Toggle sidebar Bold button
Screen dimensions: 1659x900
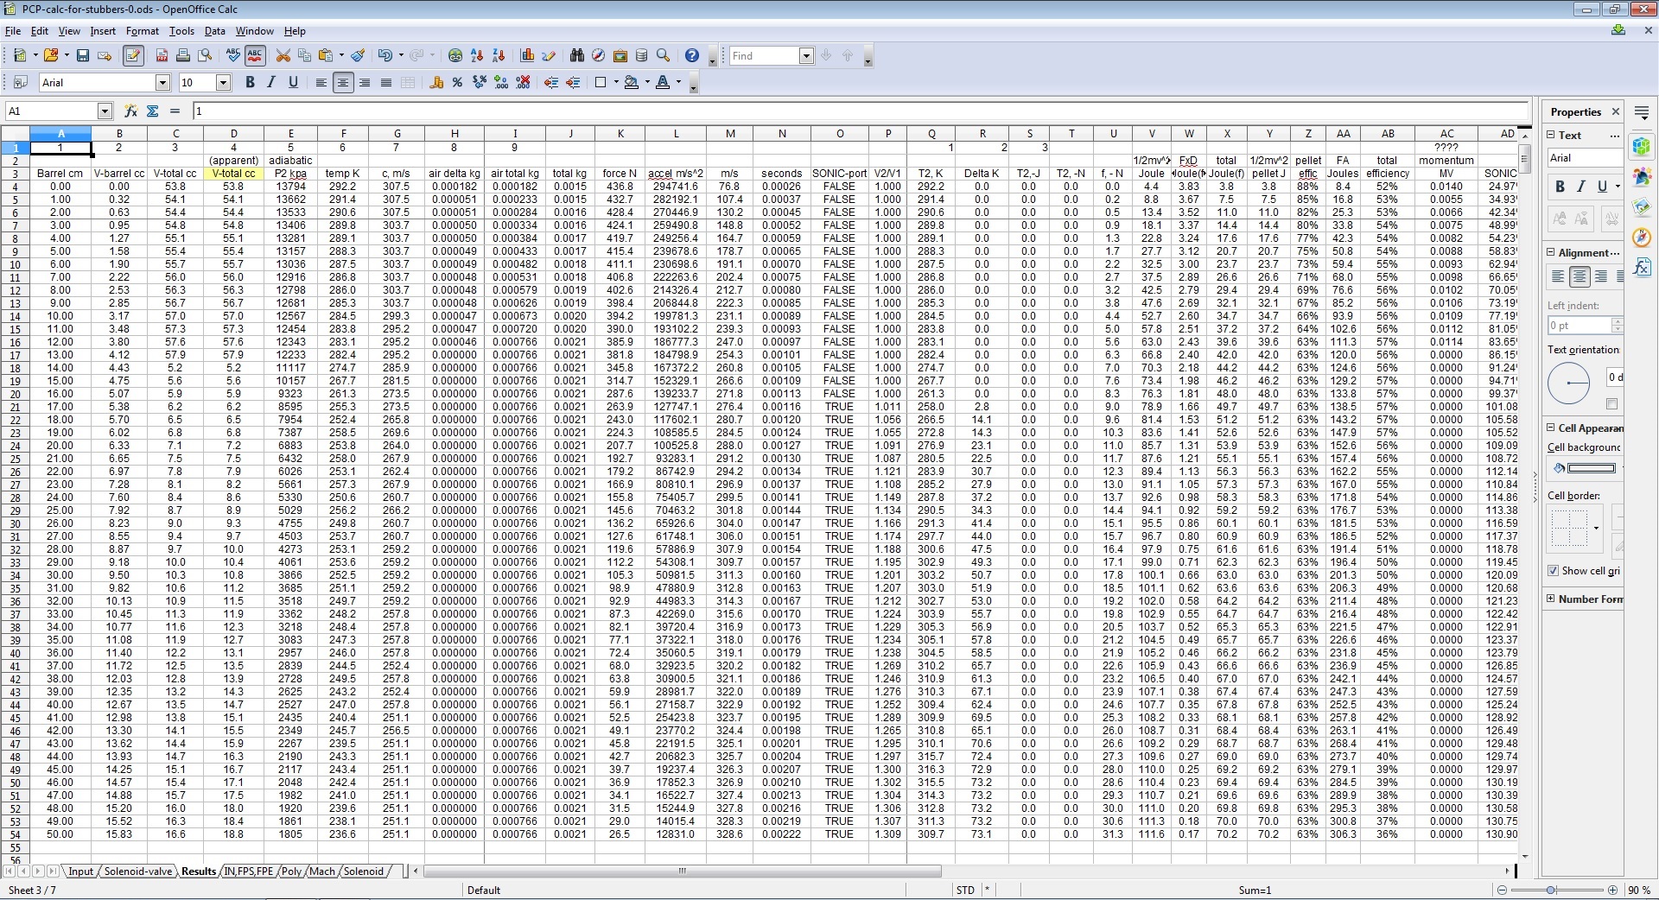[1560, 187]
